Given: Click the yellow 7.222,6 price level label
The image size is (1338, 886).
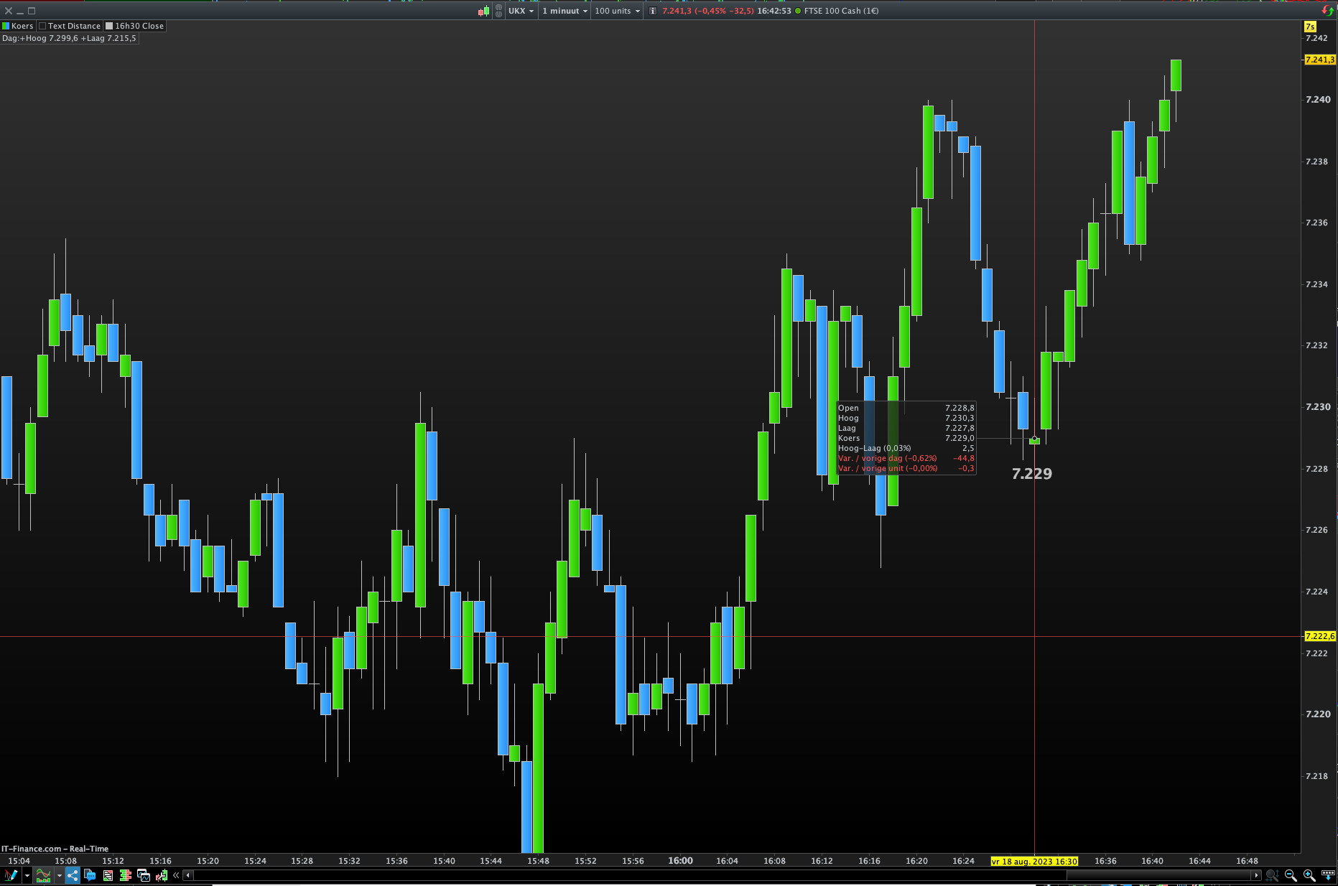Looking at the screenshot, I should click(1320, 636).
